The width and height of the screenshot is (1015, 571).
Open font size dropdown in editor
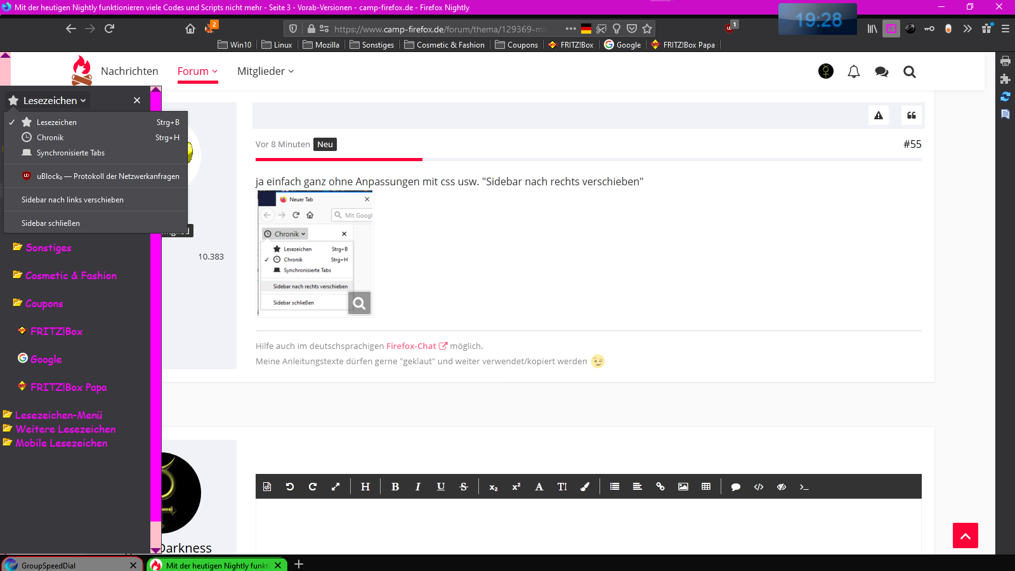[x=562, y=487]
